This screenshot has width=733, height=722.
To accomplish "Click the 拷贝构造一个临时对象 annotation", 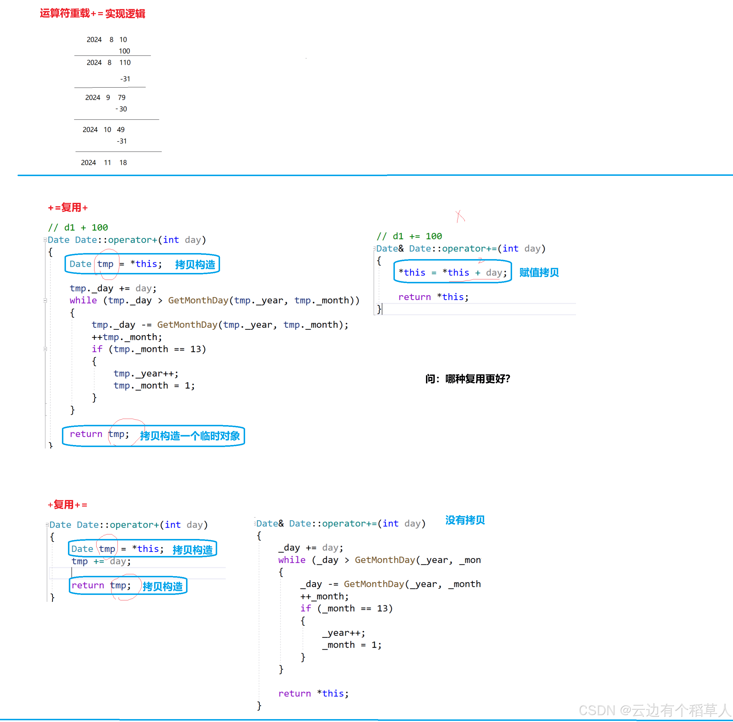I will point(190,436).
